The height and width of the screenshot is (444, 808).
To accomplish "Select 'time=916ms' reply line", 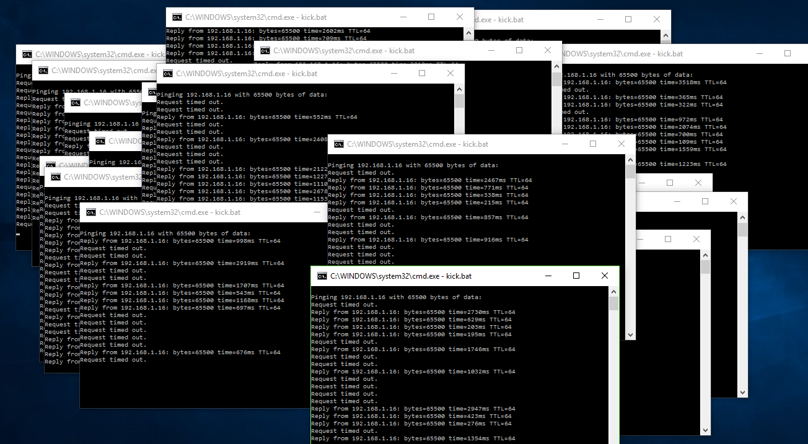I will click(x=428, y=240).
